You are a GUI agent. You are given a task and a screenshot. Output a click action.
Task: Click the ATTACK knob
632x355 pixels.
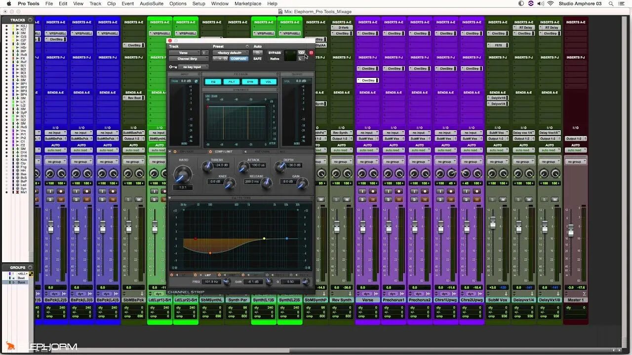pos(243,168)
